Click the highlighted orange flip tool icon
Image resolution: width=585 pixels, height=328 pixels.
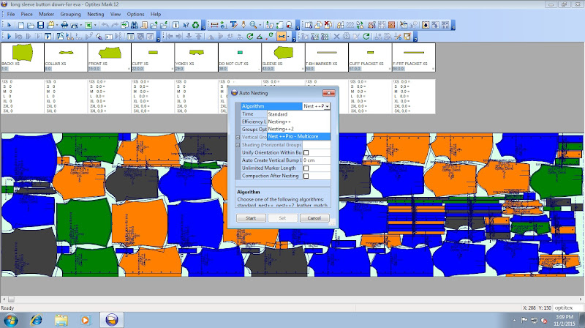282,36
